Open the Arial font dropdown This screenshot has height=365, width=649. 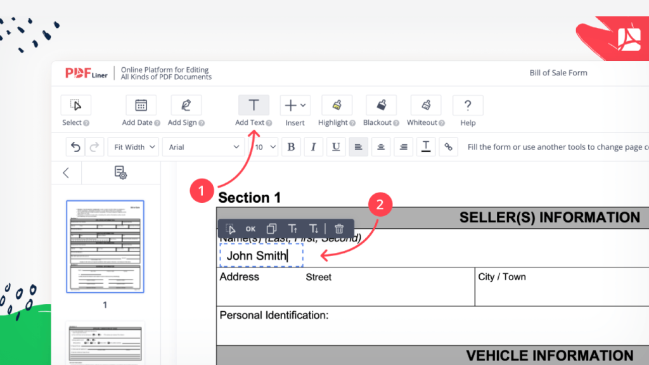point(203,147)
